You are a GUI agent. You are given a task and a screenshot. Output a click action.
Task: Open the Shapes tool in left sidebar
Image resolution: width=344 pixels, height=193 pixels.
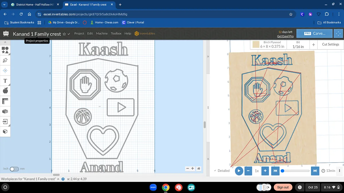tap(5, 50)
